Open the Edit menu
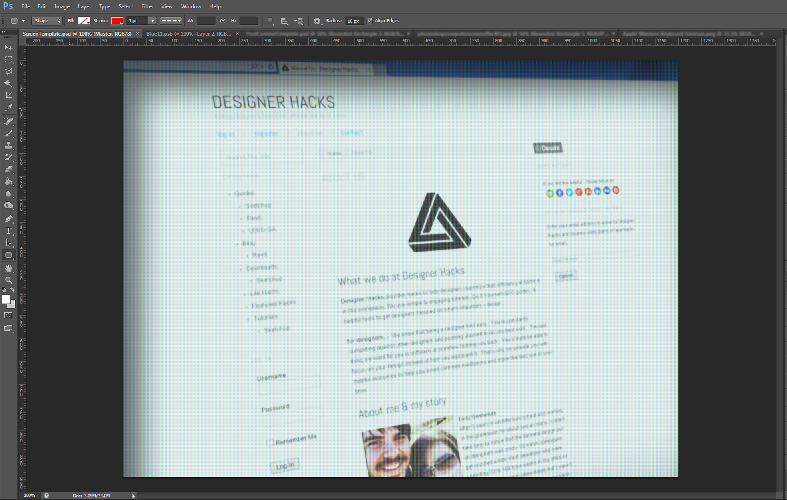Image resolution: width=787 pixels, height=500 pixels. pyautogui.click(x=42, y=6)
